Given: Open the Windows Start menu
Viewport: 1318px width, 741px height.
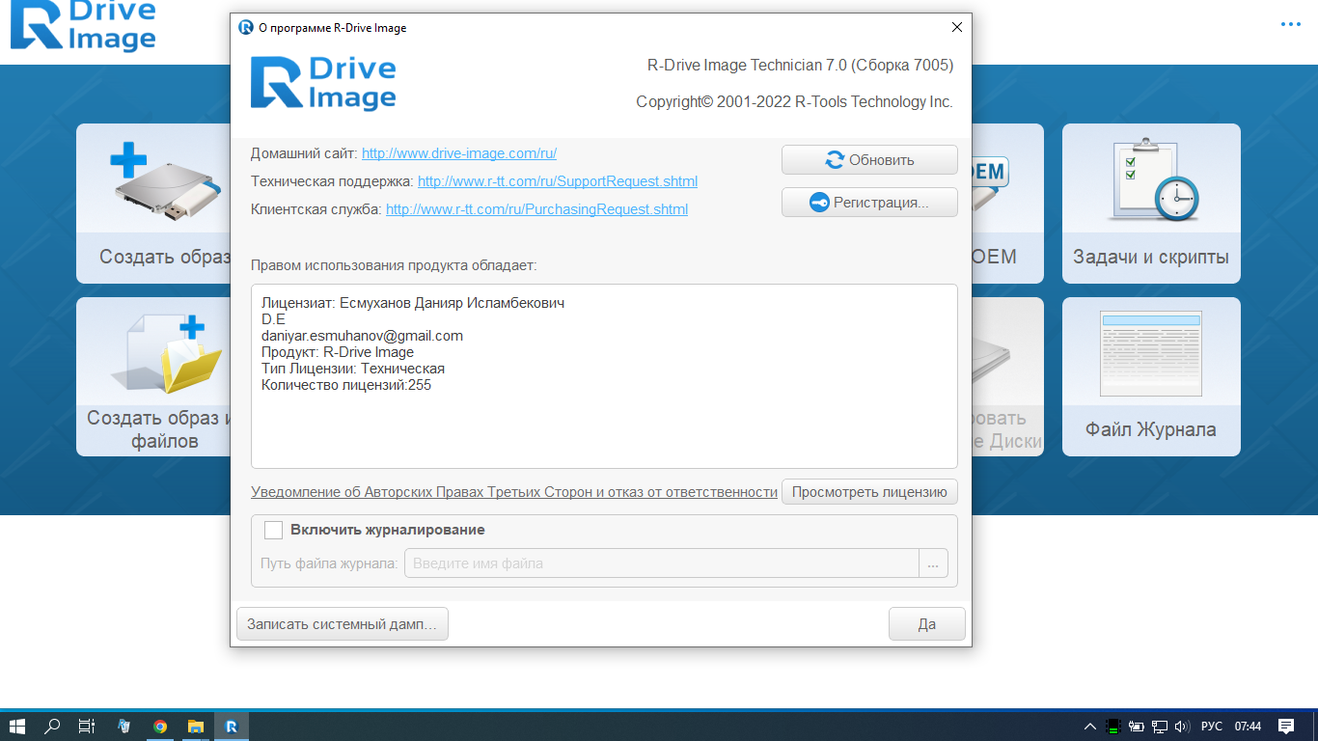Looking at the screenshot, I should [x=16, y=727].
